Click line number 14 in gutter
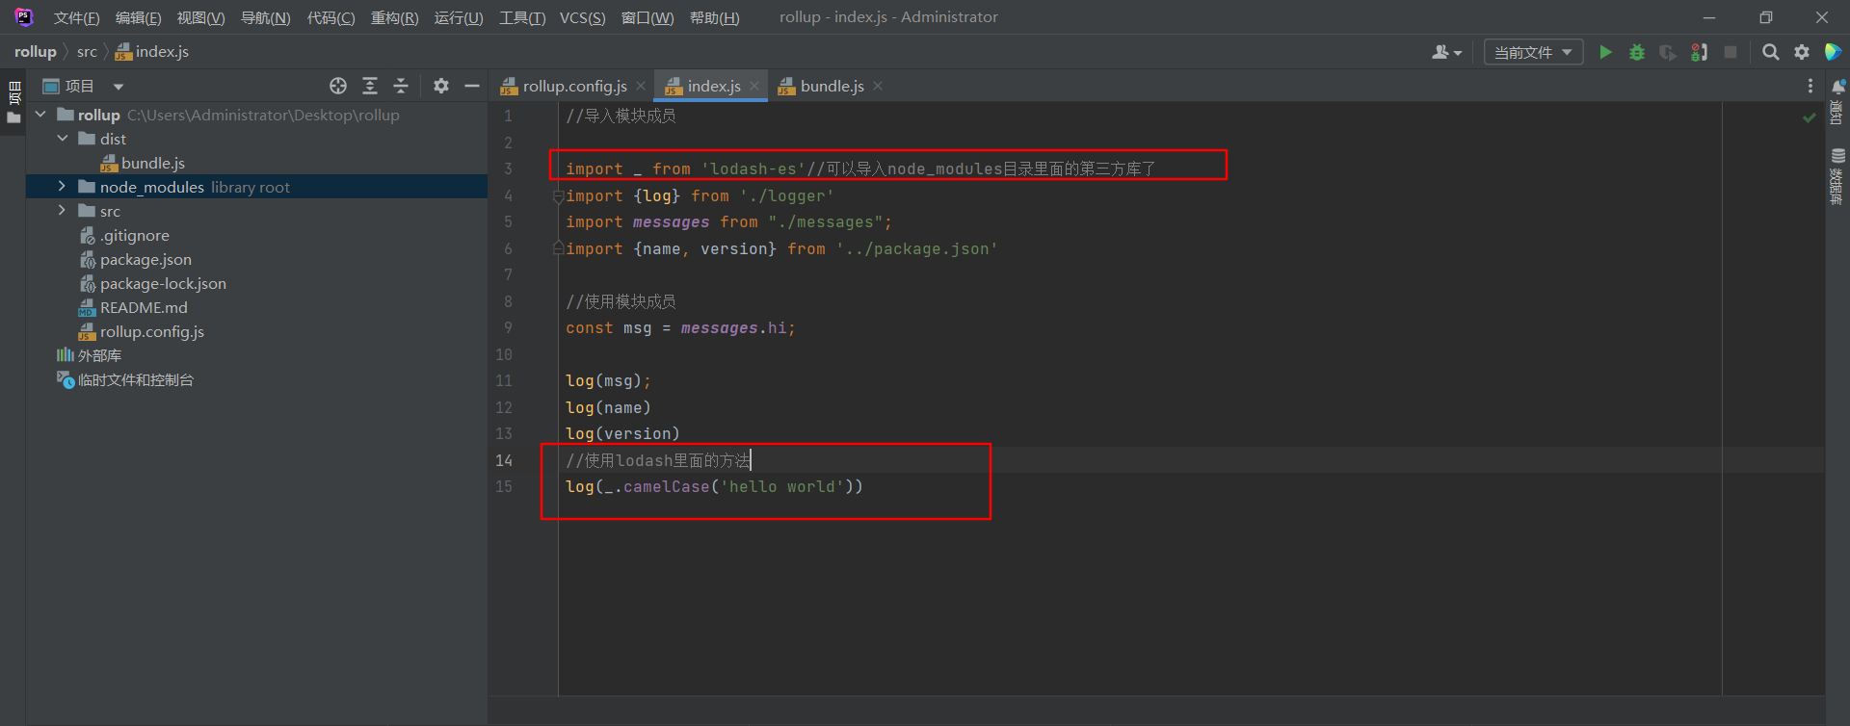The image size is (1850, 726). coord(504,460)
